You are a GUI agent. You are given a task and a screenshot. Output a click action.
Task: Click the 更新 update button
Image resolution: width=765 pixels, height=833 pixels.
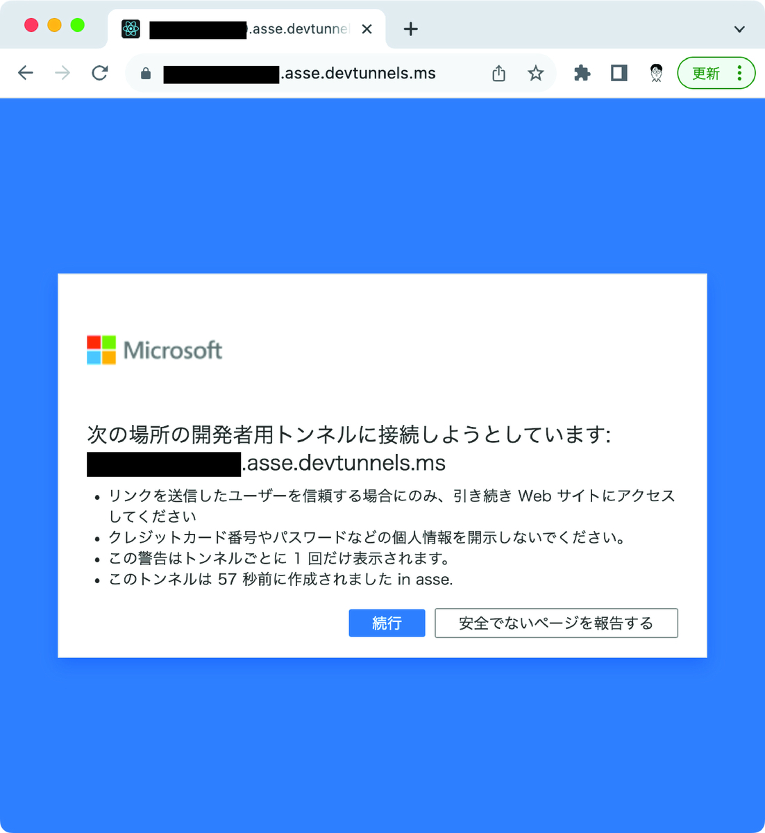point(706,73)
